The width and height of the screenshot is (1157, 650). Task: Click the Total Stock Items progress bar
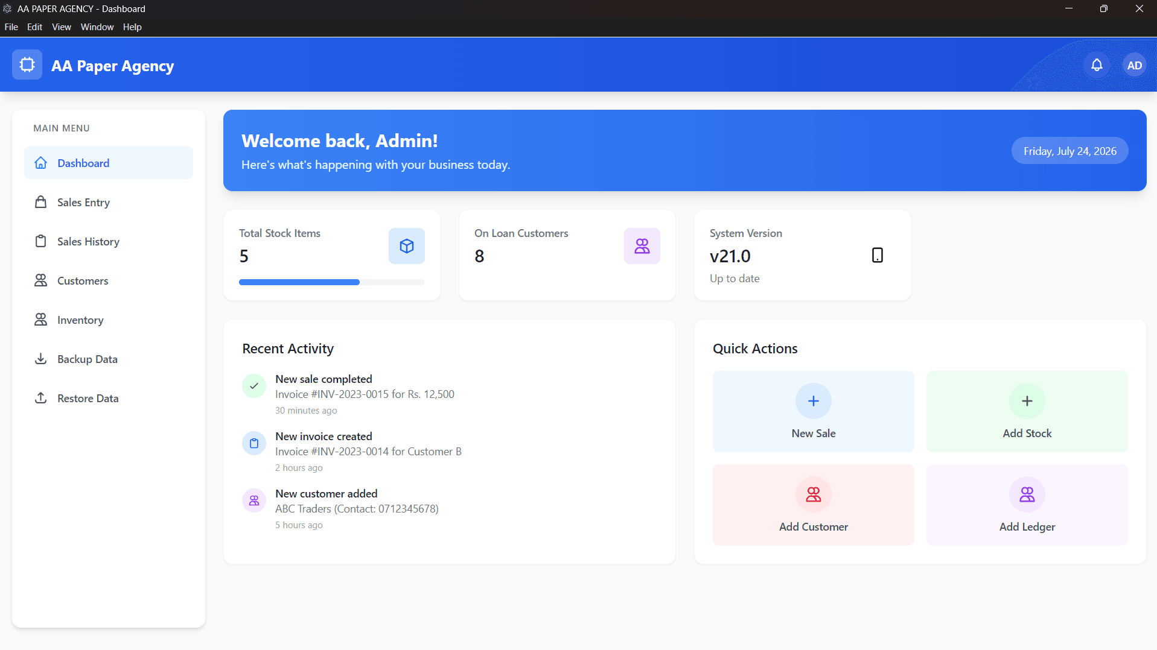pyautogui.click(x=332, y=282)
